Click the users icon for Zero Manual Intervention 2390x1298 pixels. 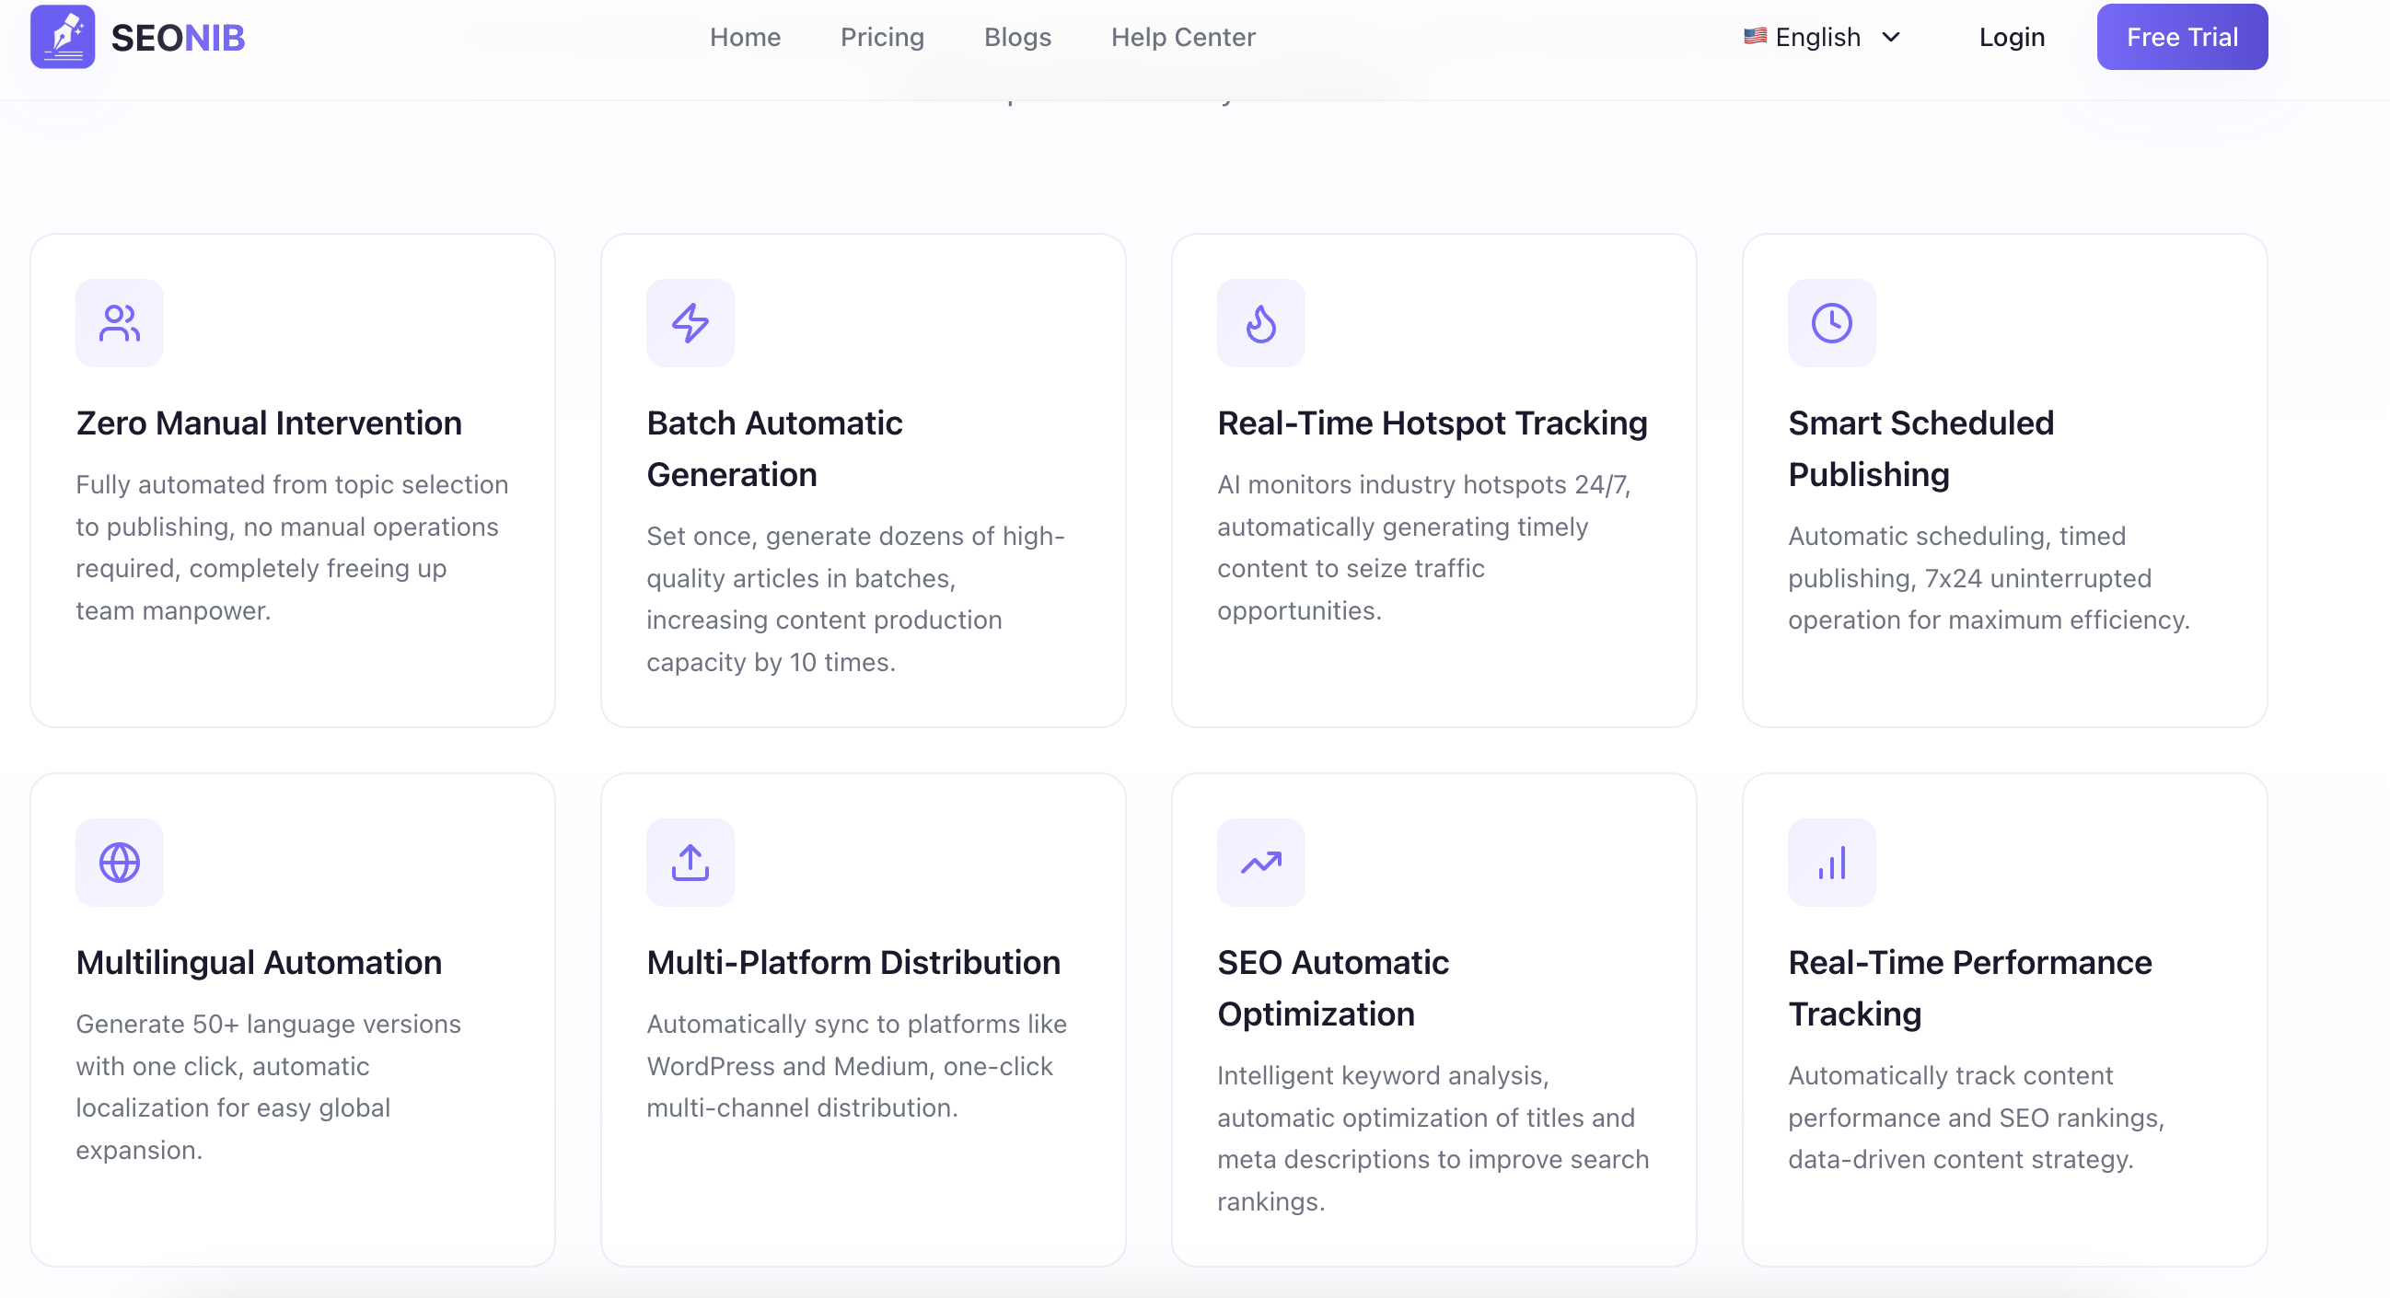(x=120, y=323)
